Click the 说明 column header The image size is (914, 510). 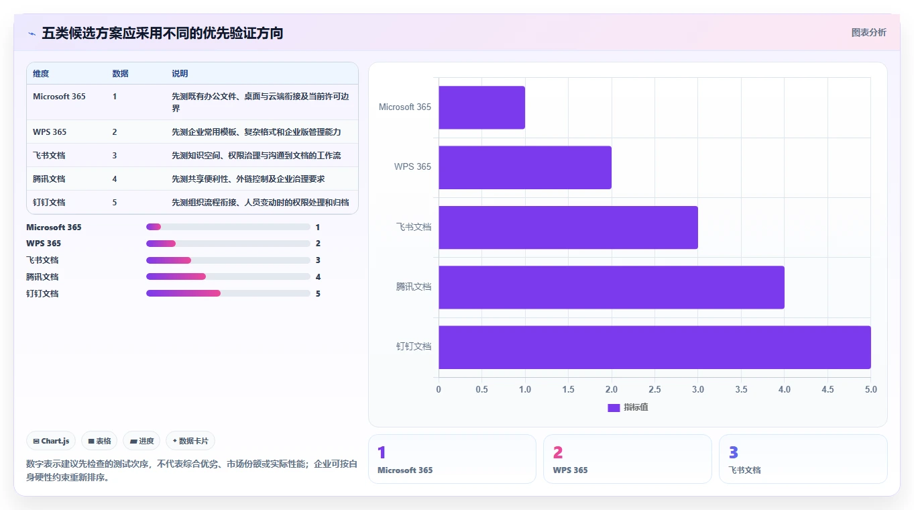tap(180, 74)
